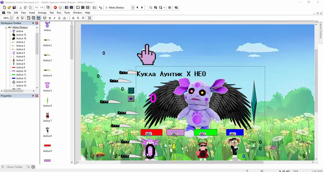Click the Redo arrow icon
323x172 pixels.
pos(42,8)
